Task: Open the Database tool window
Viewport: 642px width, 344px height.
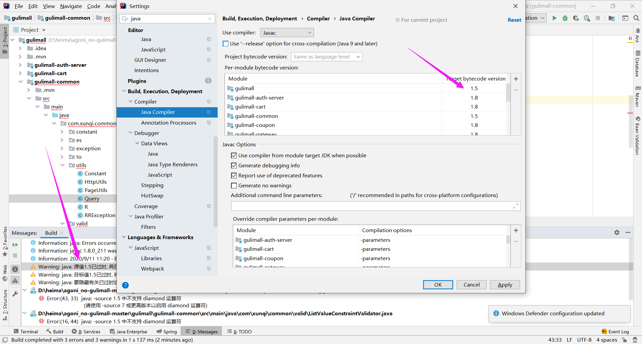Action: click(x=638, y=63)
